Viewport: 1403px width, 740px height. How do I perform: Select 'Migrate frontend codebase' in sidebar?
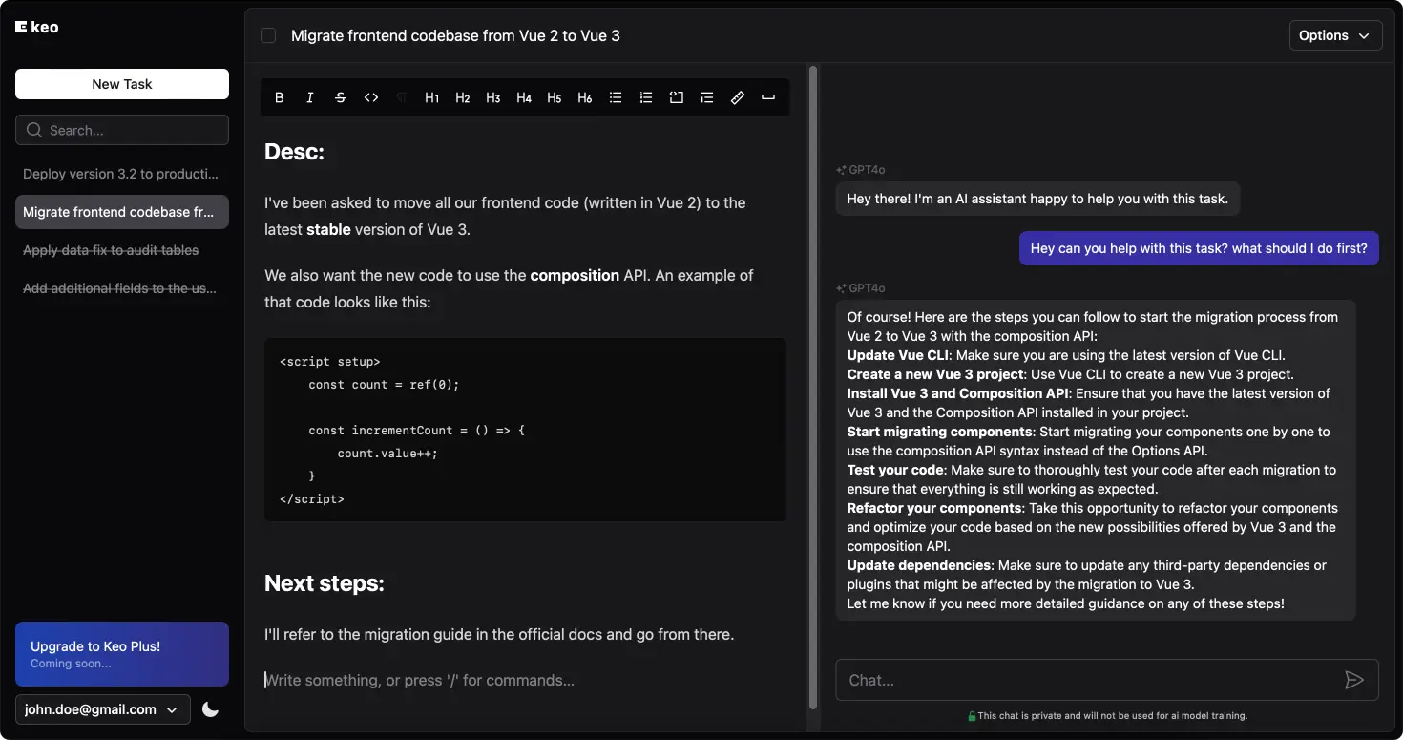(122, 212)
